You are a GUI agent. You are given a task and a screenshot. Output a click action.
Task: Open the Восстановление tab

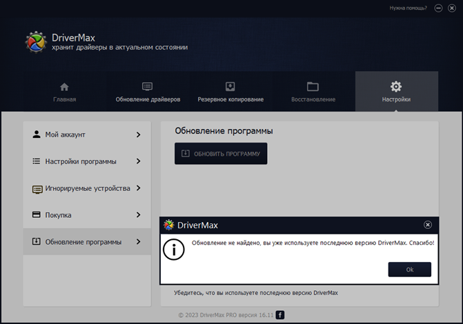pos(313,92)
